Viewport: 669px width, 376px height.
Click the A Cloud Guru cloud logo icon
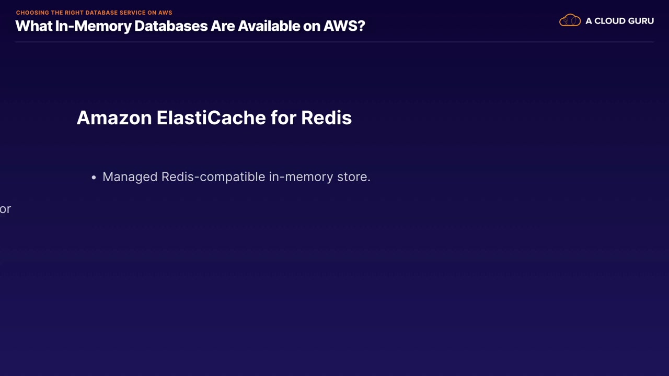(x=570, y=21)
